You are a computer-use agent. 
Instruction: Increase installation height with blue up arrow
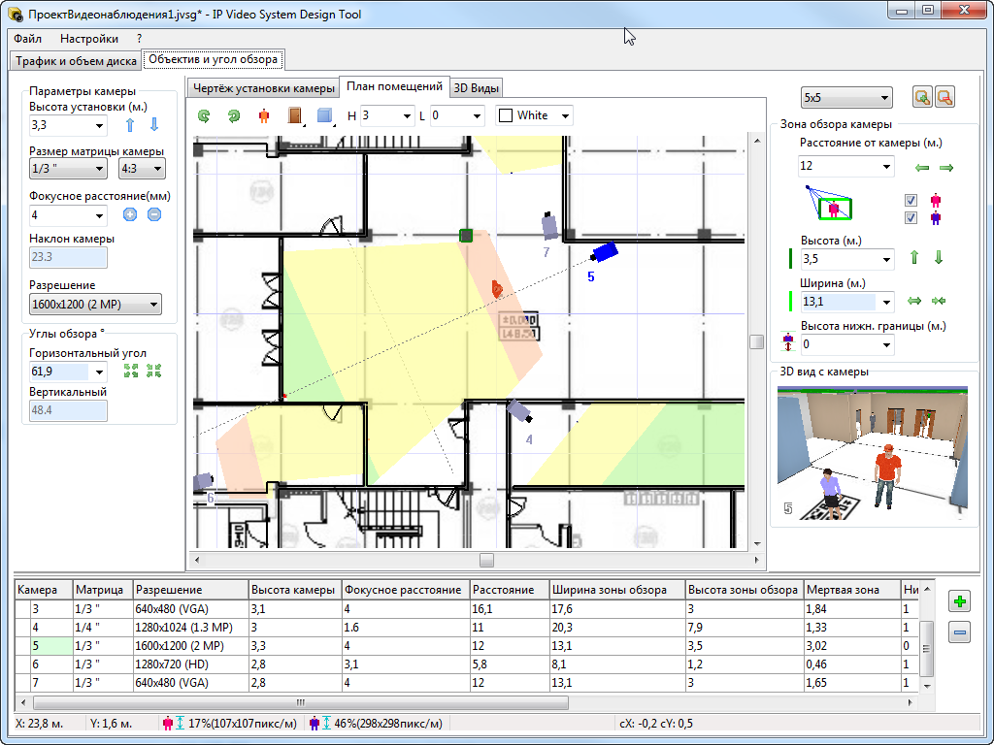click(x=130, y=125)
